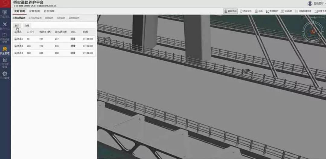Click the map pin locate icon in toolbar
326x159 pixels.
click(241, 11)
